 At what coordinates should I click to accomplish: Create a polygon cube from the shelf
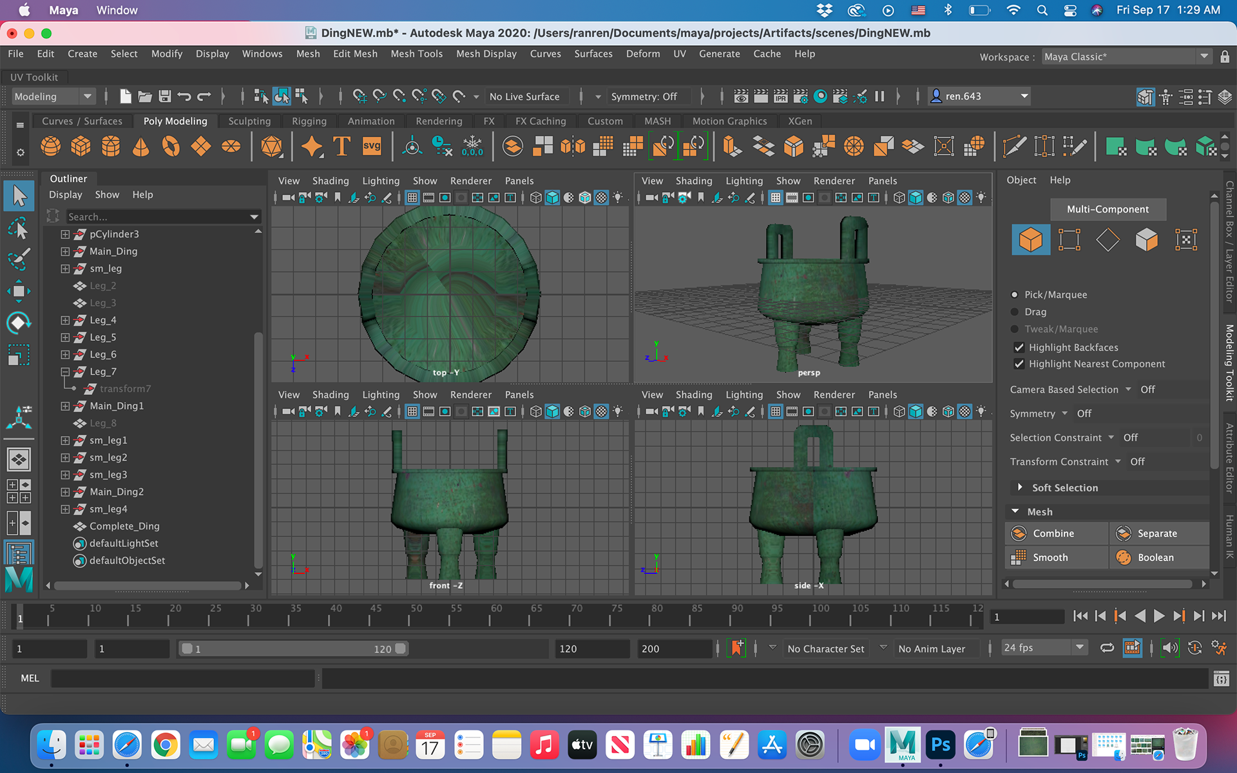(x=81, y=146)
